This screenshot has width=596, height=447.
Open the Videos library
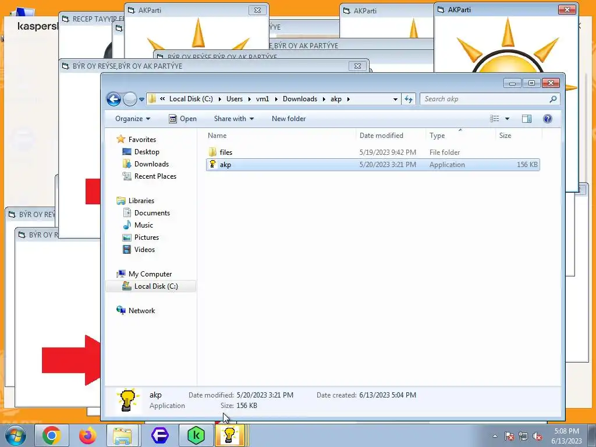point(144,249)
